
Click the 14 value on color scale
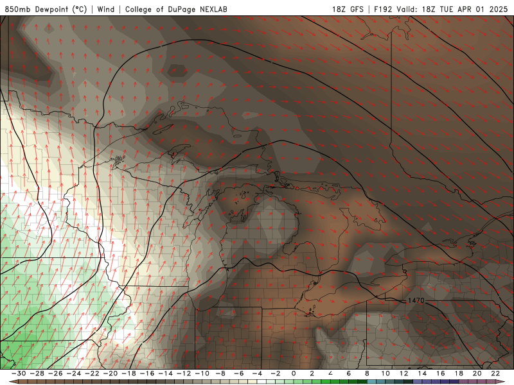pyautogui.click(x=422, y=373)
